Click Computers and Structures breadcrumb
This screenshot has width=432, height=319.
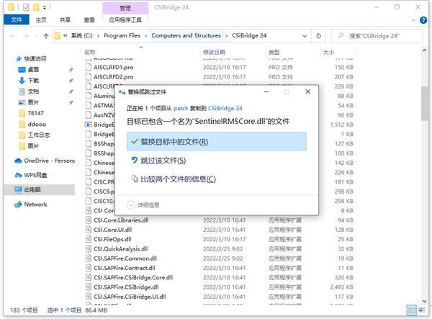pos(186,35)
